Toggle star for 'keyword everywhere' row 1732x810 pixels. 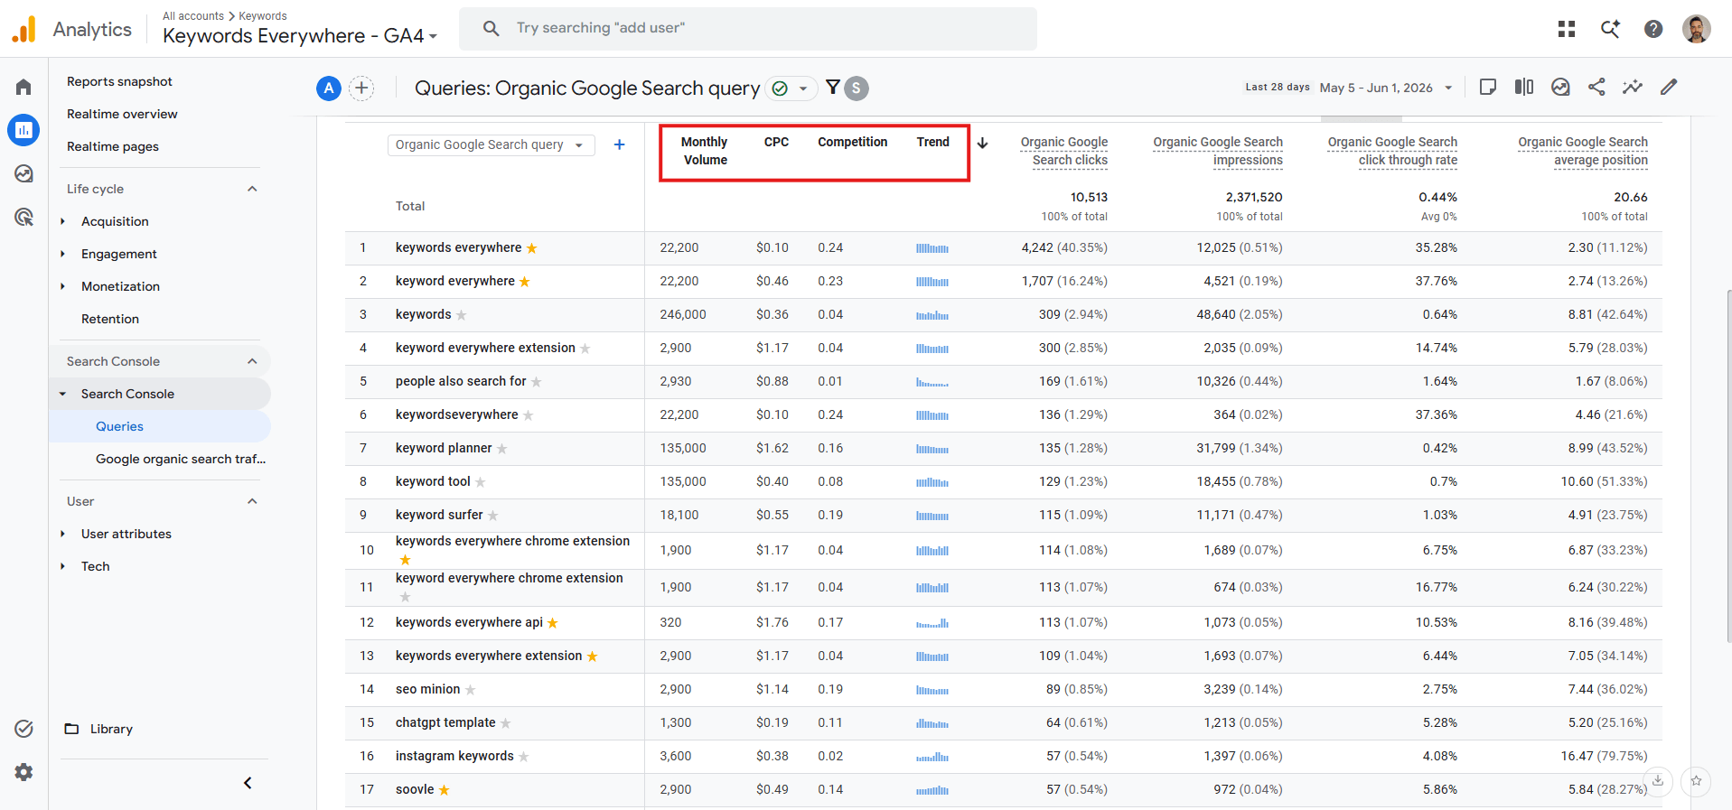(525, 282)
